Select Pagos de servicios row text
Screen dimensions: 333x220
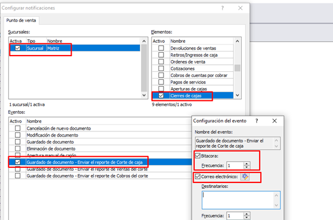pos(188,82)
